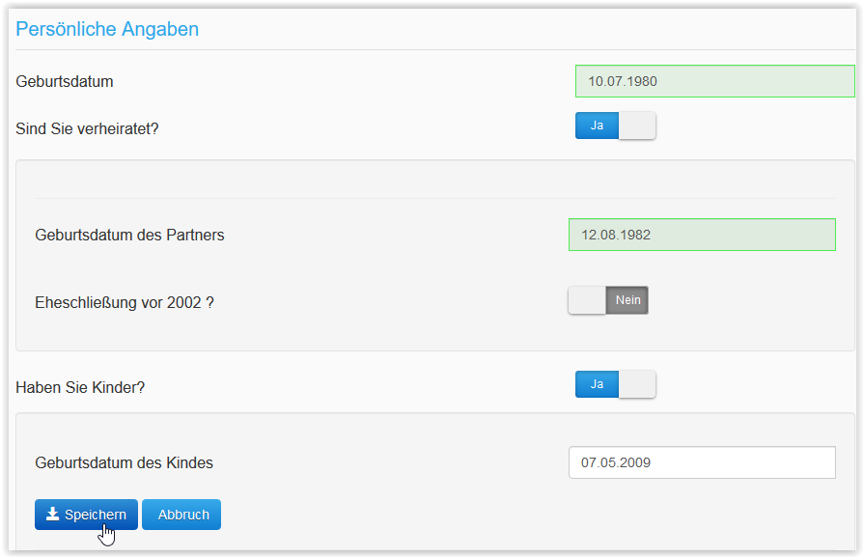The height and width of the screenshot is (558, 864).
Task: Click the gray 'Nein' half of marriage-date switch
Action: (627, 300)
